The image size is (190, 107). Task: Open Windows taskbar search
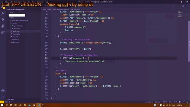click(x=7, y=105)
